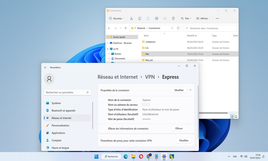Screen dimensions: 268x161
Task: Select Applications in the Settings sidebar
Action: tap(58, 133)
